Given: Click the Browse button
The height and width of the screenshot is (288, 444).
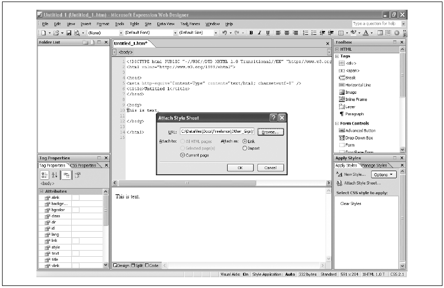Looking at the screenshot, I should coord(270,132).
